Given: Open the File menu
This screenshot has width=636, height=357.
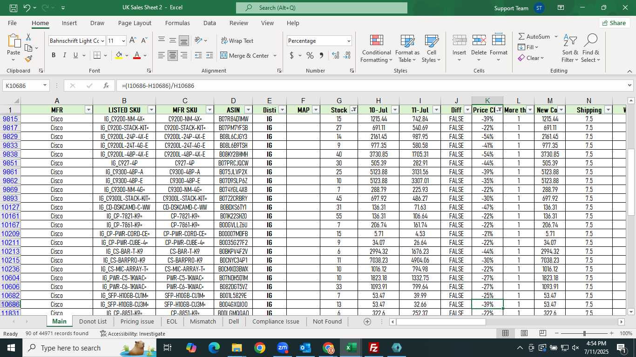Looking at the screenshot, I should click(x=12, y=23).
